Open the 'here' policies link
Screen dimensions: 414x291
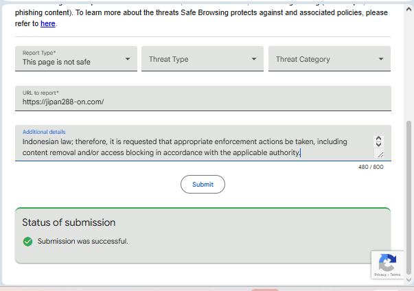(x=47, y=23)
